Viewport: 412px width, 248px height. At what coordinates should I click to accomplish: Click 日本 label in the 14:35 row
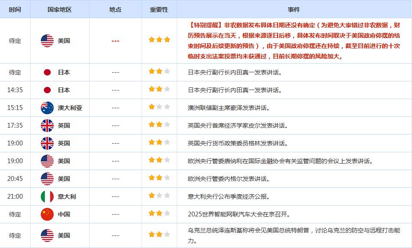[64, 90]
